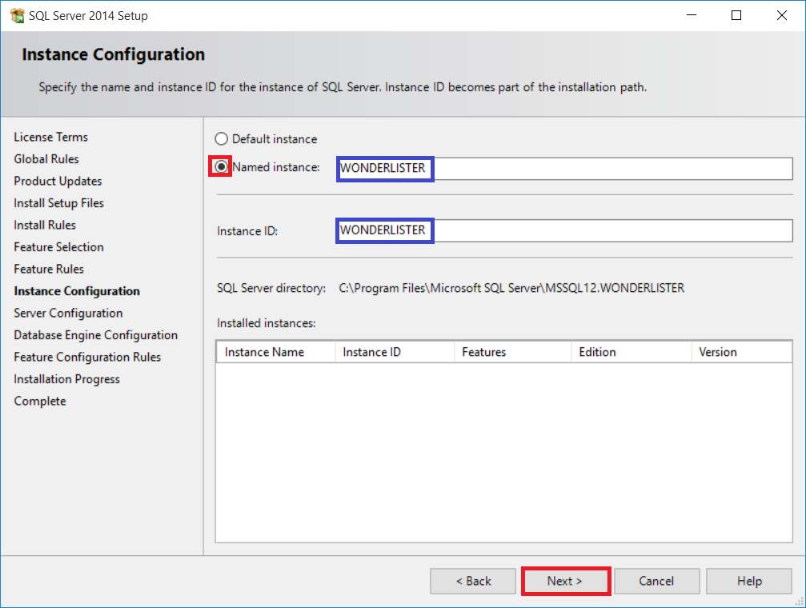The height and width of the screenshot is (608, 806).
Task: Select Install Rules step in sidebar
Action: click(x=45, y=225)
